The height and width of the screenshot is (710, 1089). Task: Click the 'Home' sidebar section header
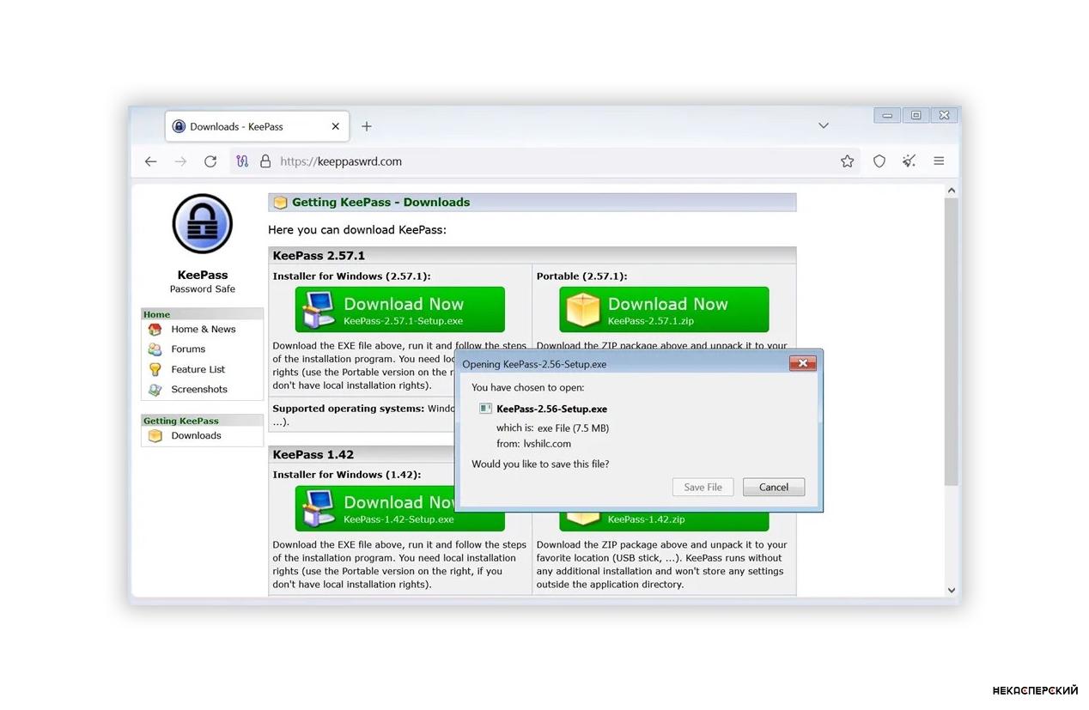202,314
